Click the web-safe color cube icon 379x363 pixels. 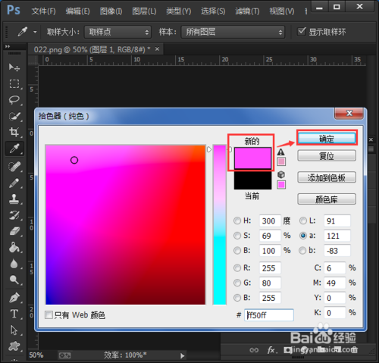pyautogui.click(x=281, y=174)
